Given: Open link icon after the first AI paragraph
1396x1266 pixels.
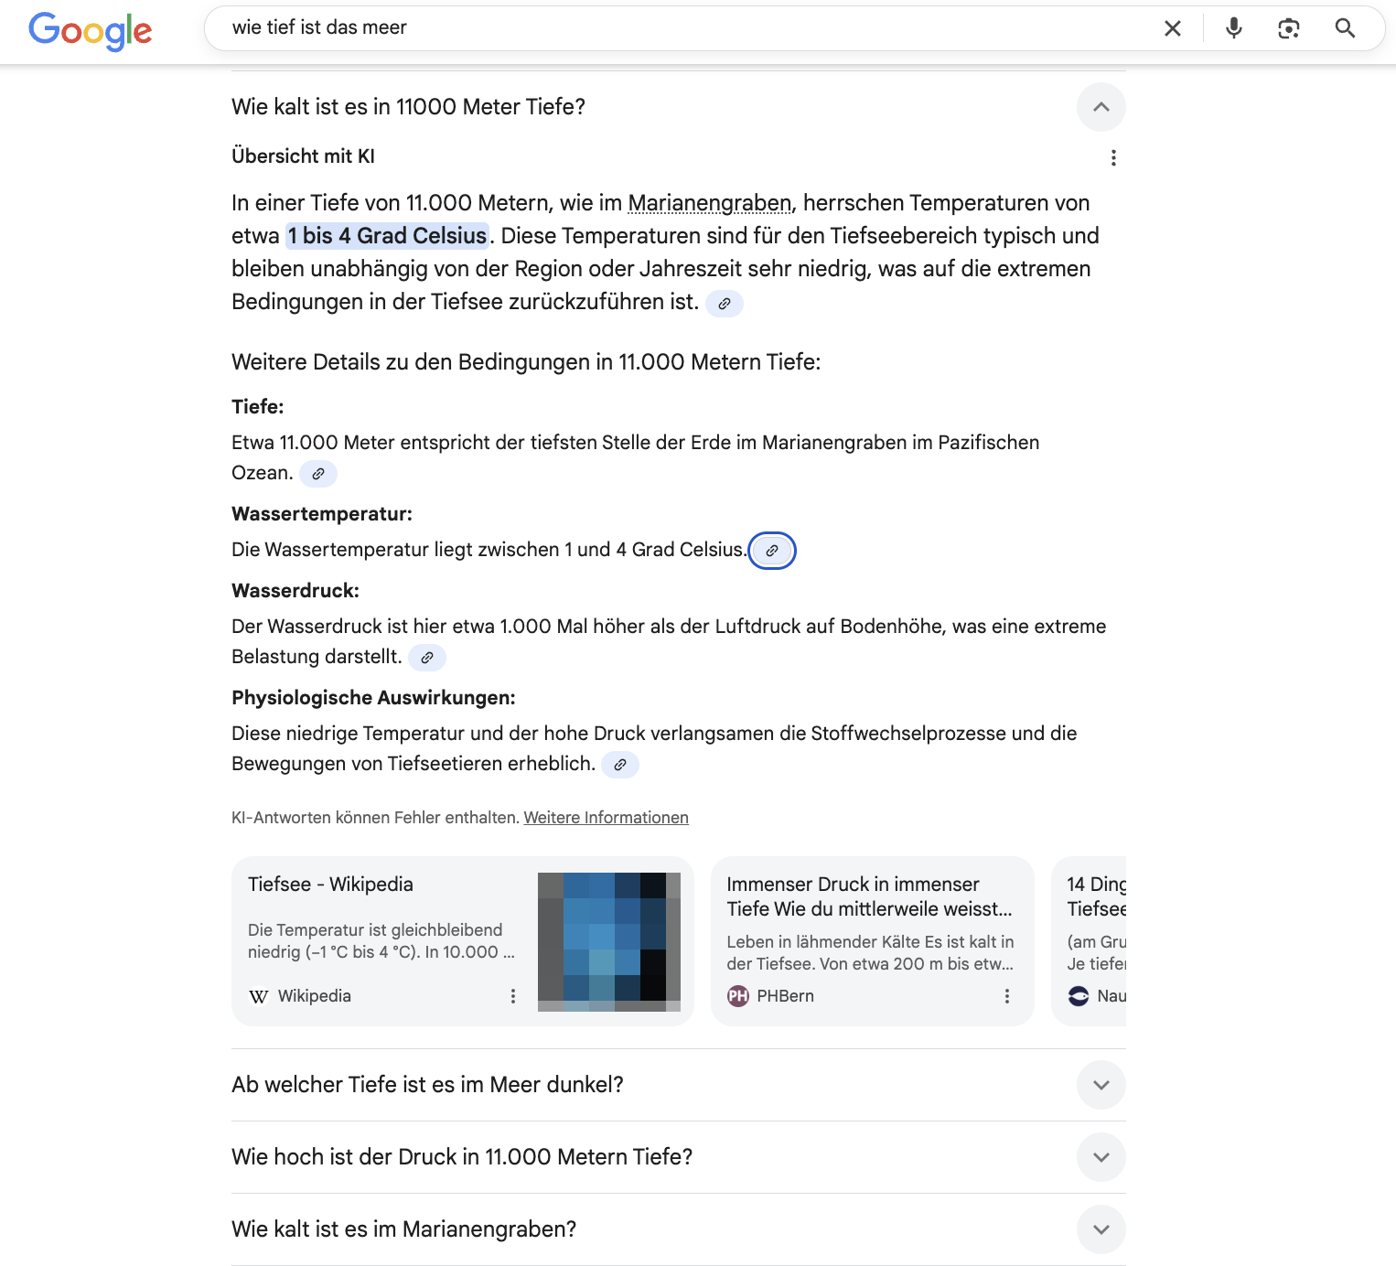Looking at the screenshot, I should coord(724,304).
